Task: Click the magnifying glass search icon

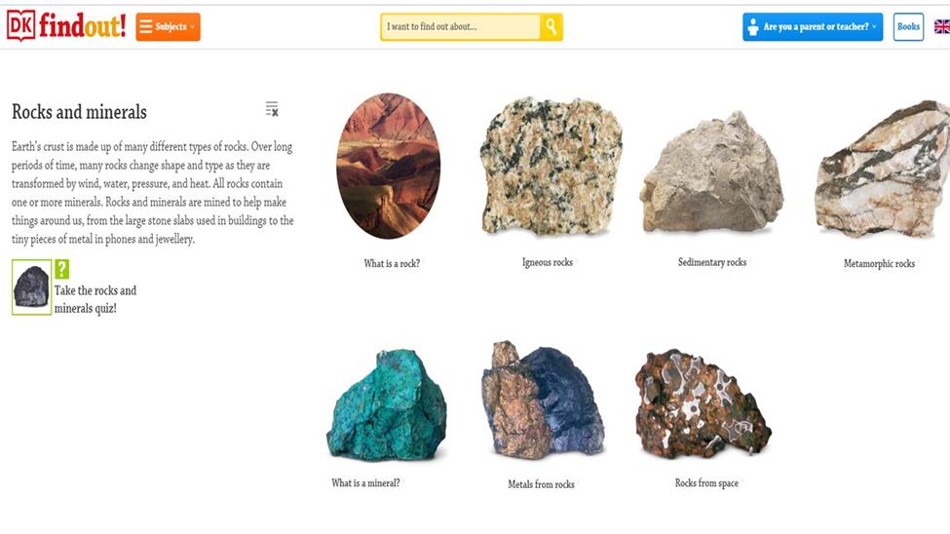Action: point(551,26)
